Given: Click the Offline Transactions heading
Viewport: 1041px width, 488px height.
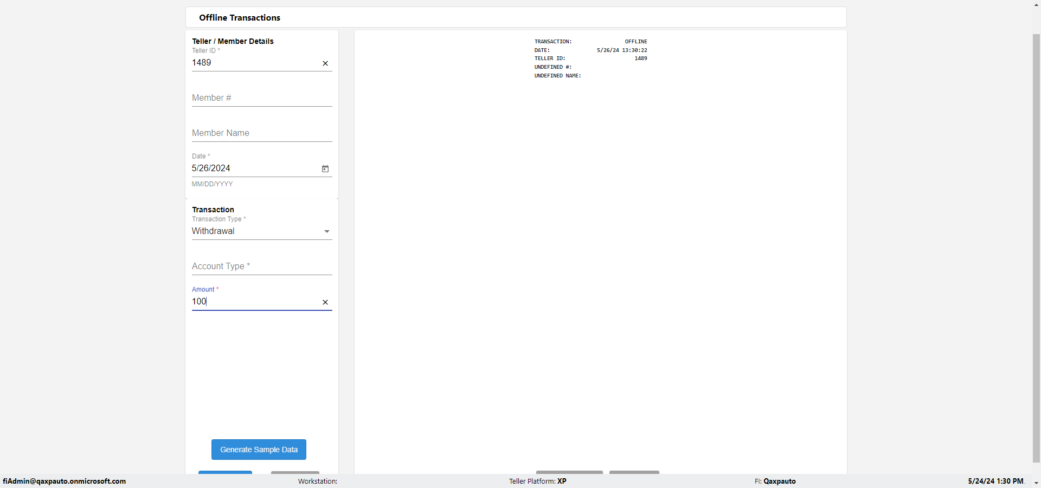Looking at the screenshot, I should (240, 18).
